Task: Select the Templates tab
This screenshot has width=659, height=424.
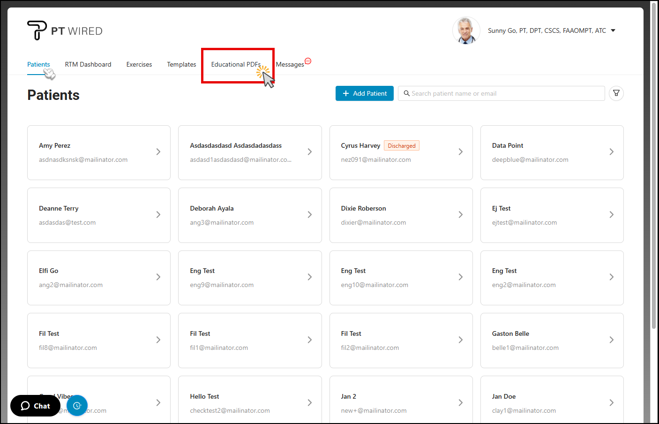Action: tap(181, 64)
